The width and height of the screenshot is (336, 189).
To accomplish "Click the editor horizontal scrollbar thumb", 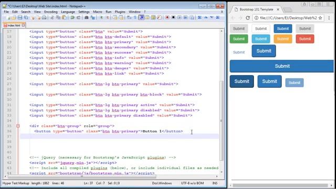I will click(82, 176).
